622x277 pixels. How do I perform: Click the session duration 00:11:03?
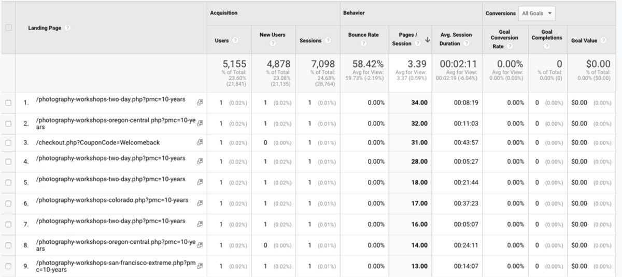tap(466, 123)
